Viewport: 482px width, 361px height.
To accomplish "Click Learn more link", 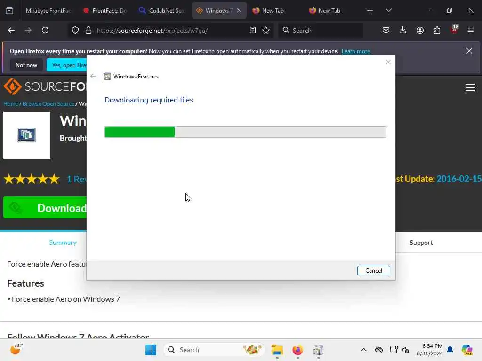I will click(356, 51).
